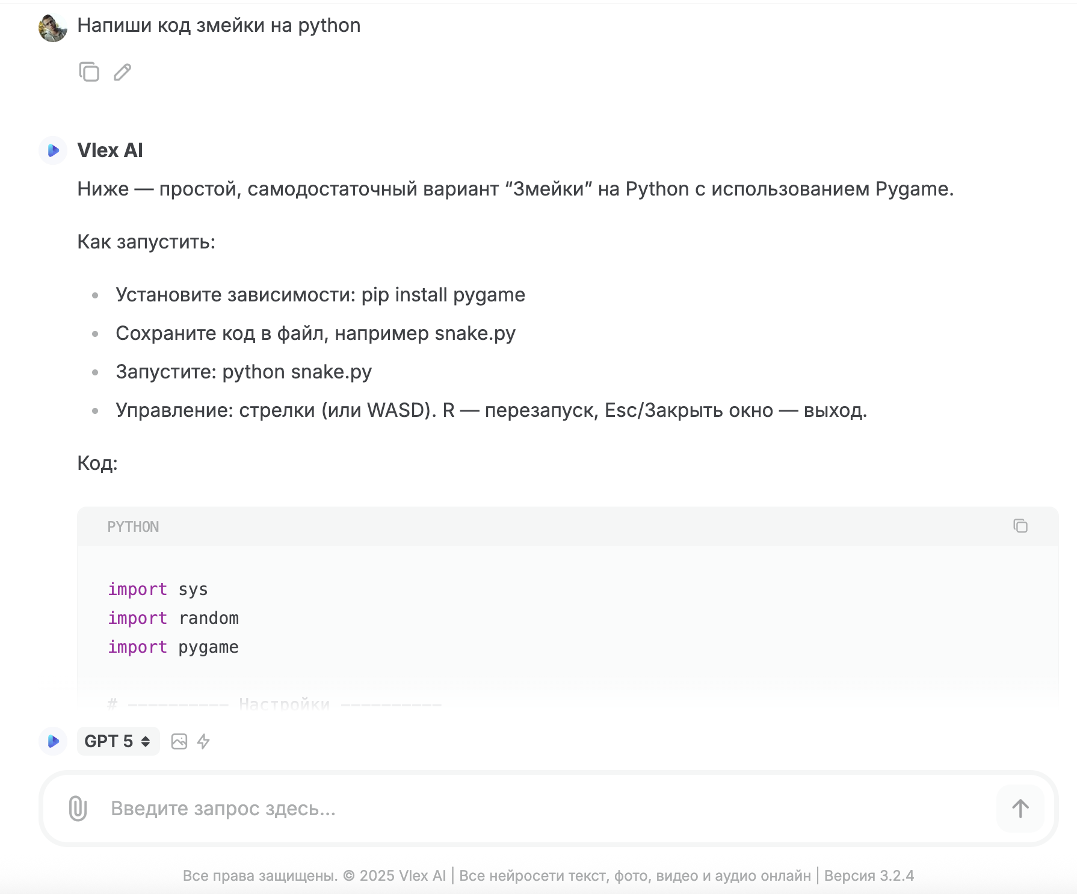Viewport: 1077px width, 894px height.
Task: Click the lightning bolt icon
Action: [203, 741]
